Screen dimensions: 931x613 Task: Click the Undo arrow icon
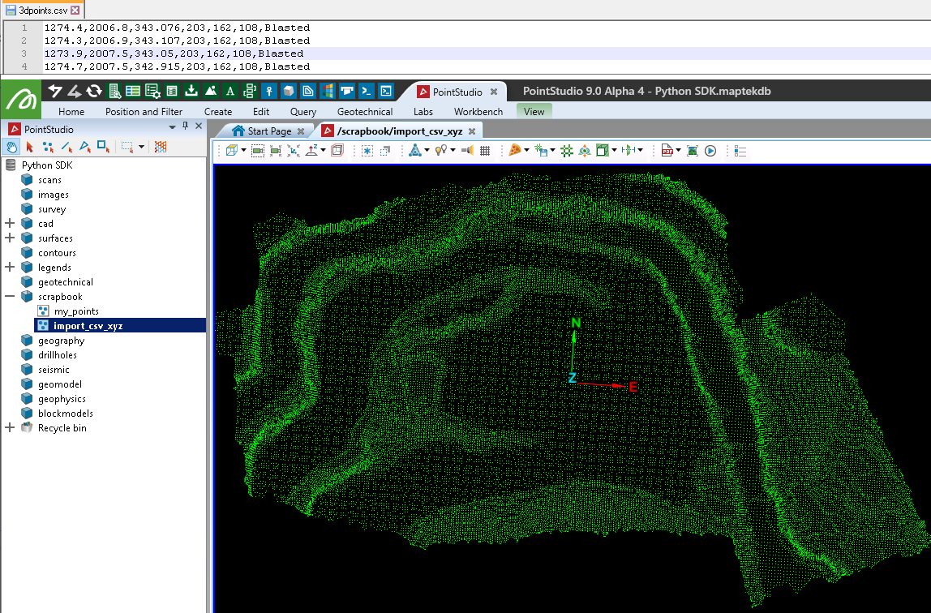pyautogui.click(x=55, y=91)
